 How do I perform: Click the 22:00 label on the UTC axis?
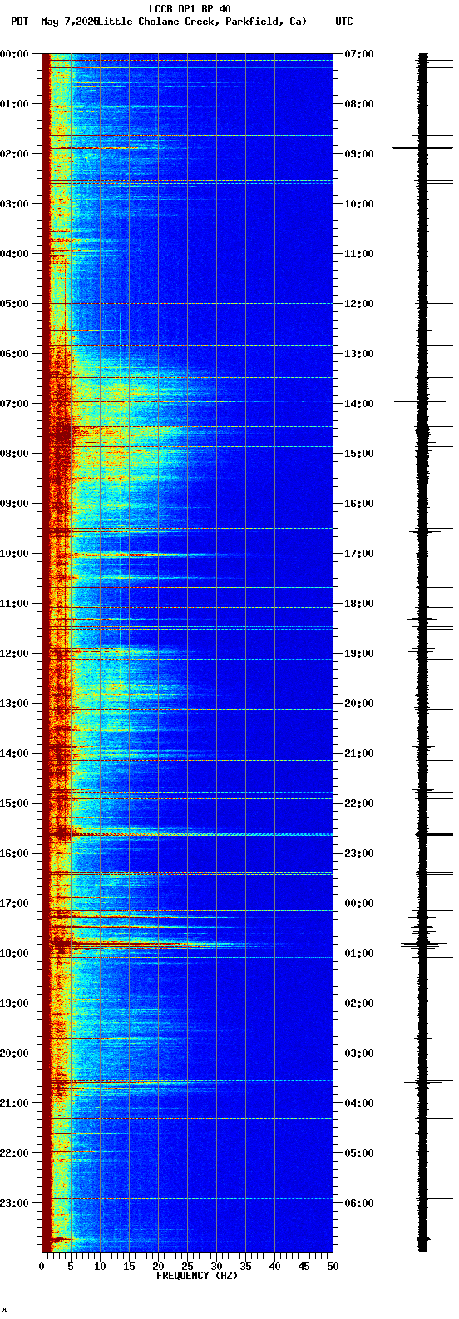point(358,804)
